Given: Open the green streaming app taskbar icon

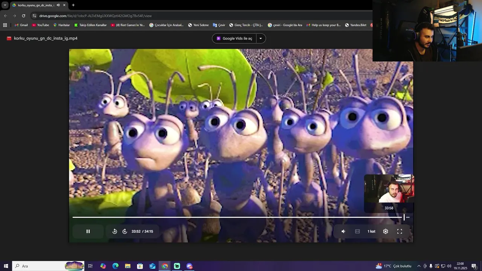Looking at the screenshot, I should coord(177,266).
